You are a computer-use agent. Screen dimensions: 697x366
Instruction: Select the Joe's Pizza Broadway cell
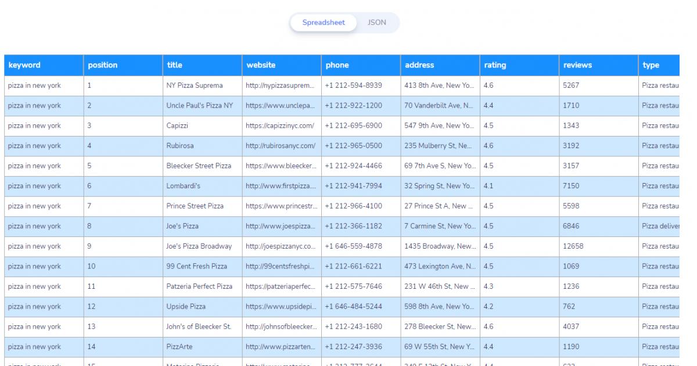tap(202, 246)
